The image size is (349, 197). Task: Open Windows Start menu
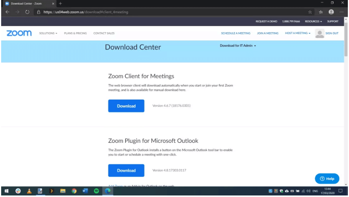tap(7, 191)
